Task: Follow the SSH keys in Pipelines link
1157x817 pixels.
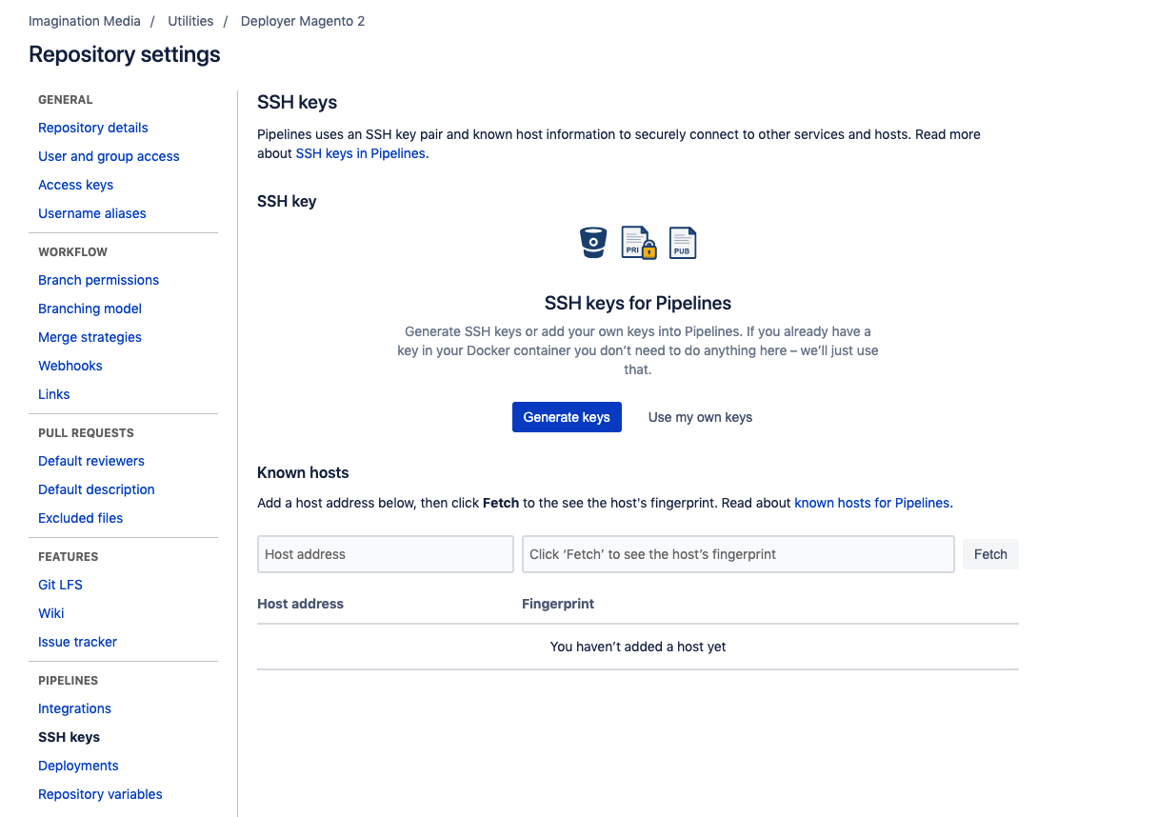Action: pos(360,153)
